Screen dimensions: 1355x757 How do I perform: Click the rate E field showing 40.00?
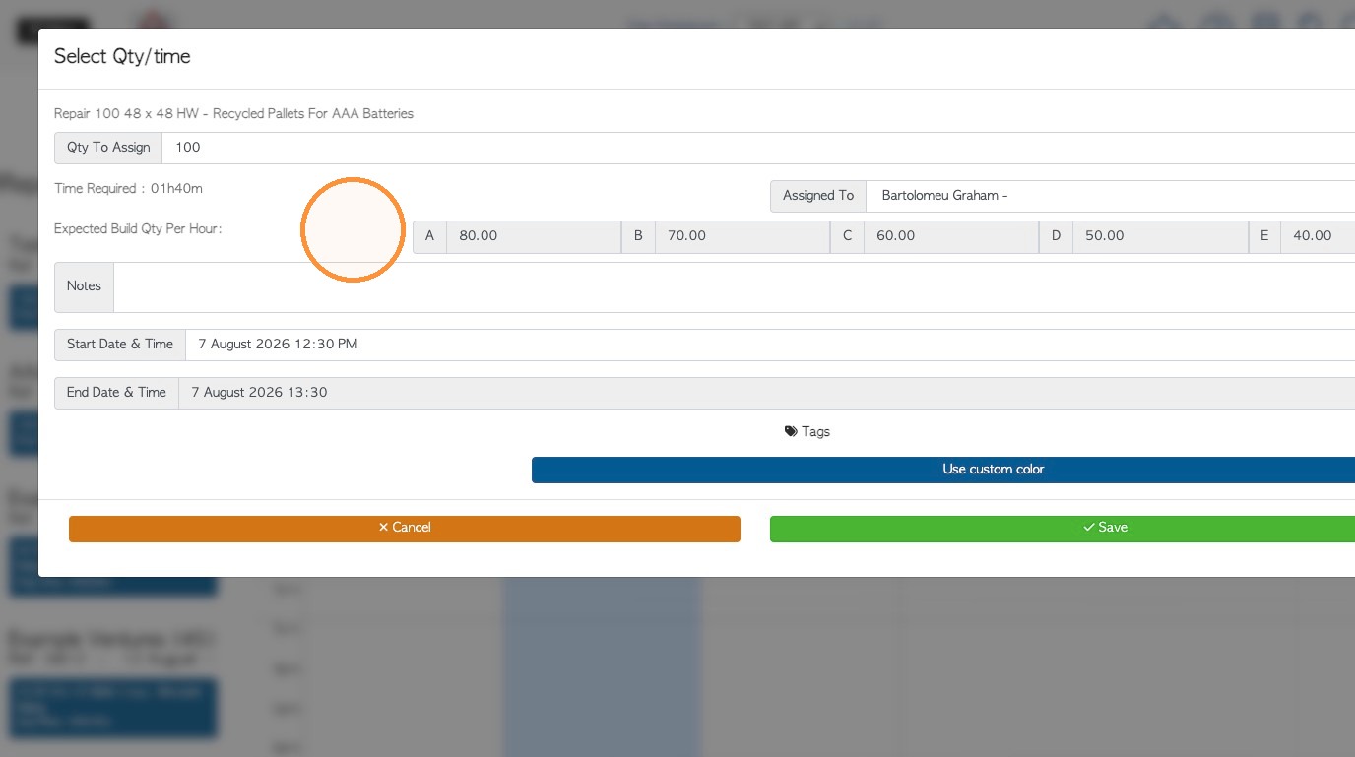[x=1318, y=236]
